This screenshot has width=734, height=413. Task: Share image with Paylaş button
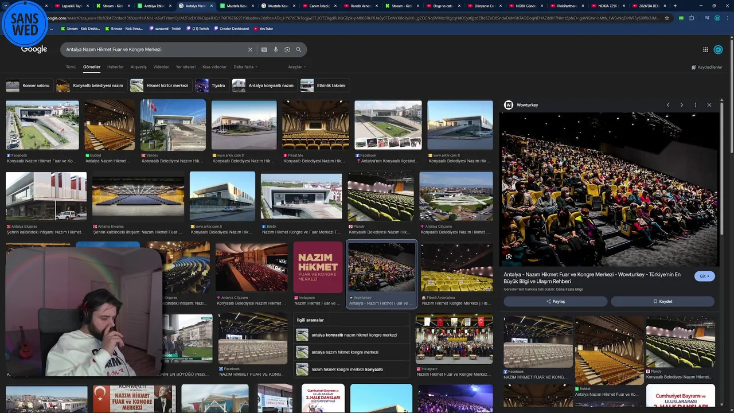point(556,301)
